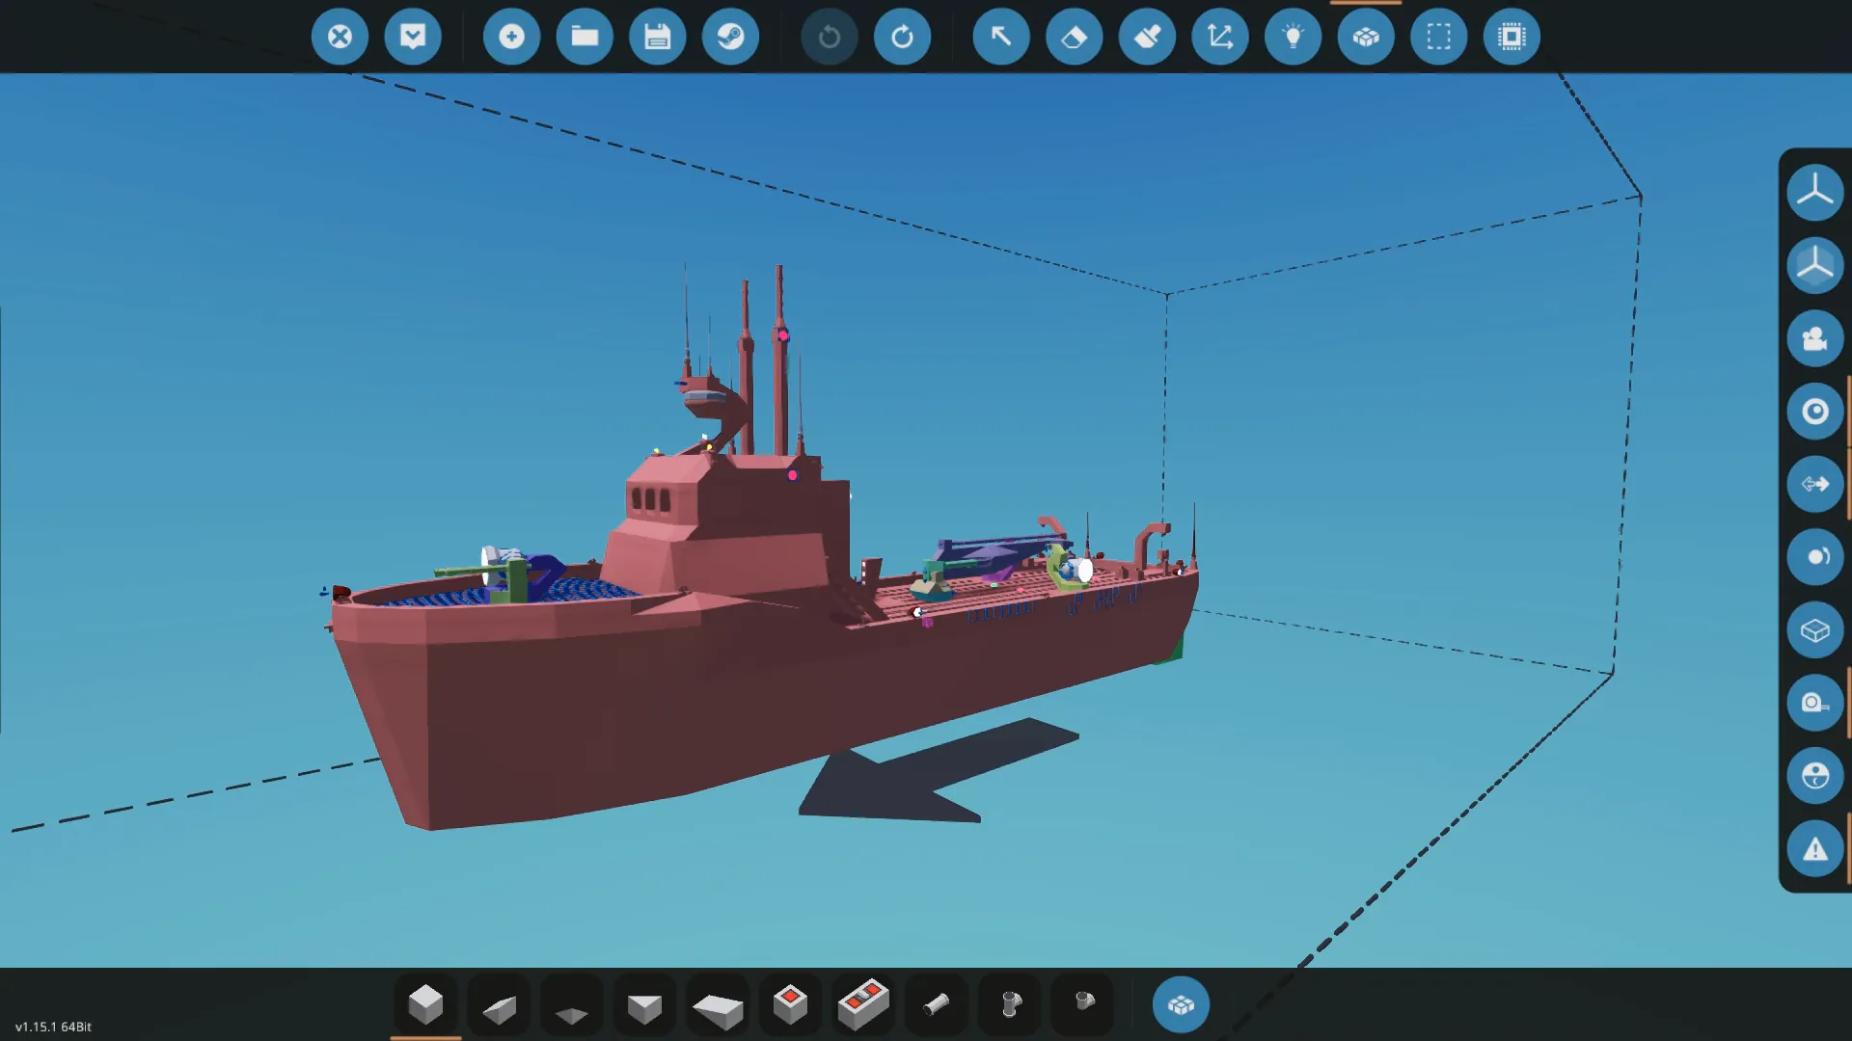The width and height of the screenshot is (1852, 1041).
Task: Choose the straight pipe piece from hotbar
Action: (x=936, y=1005)
